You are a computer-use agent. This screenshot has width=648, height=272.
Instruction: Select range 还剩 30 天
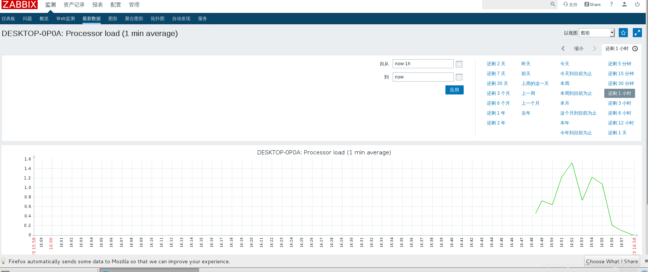coord(497,83)
